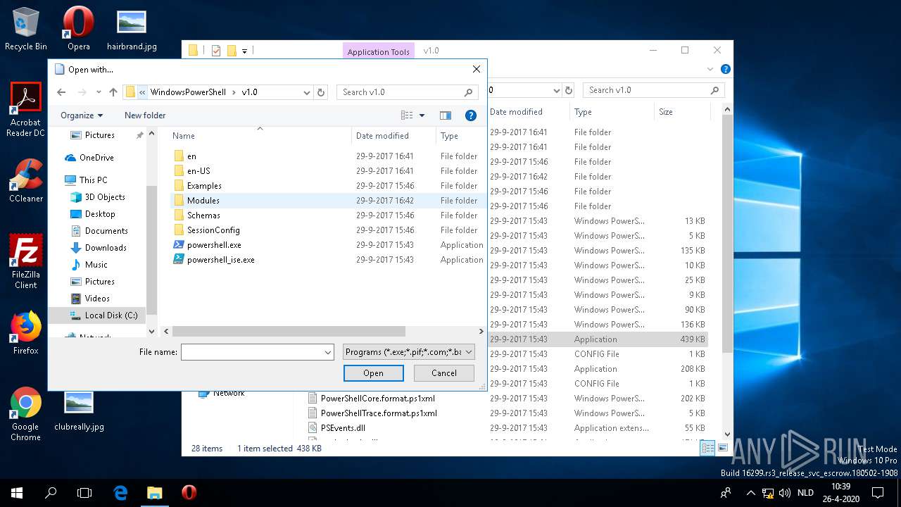Expand the File name combo box dropdown
901x507 pixels.
pos(328,352)
